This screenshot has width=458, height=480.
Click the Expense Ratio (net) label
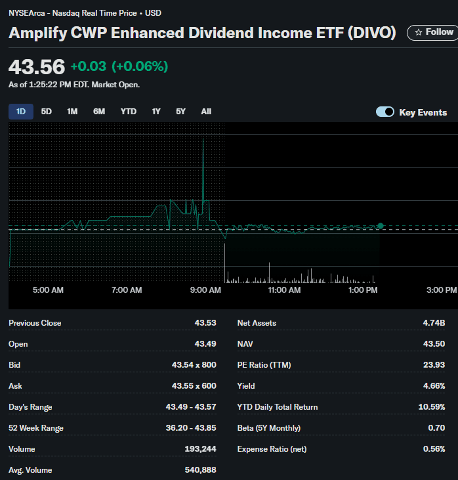[x=272, y=449]
